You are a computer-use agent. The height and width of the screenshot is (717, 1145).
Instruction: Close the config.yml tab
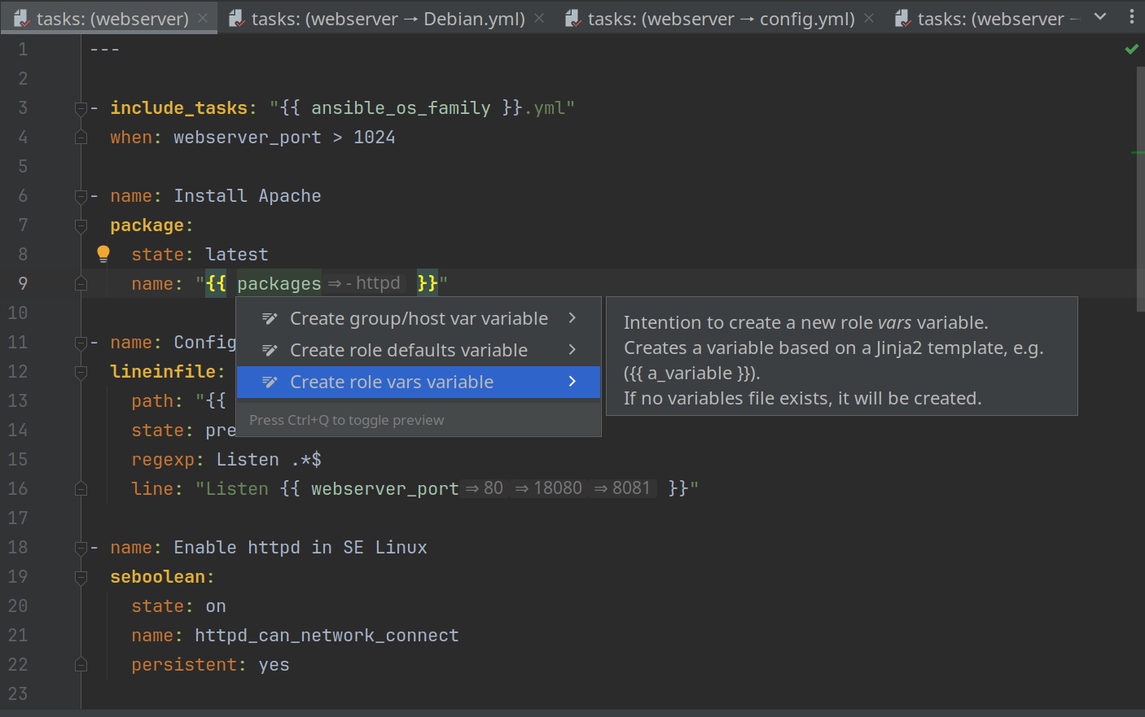[x=869, y=18]
